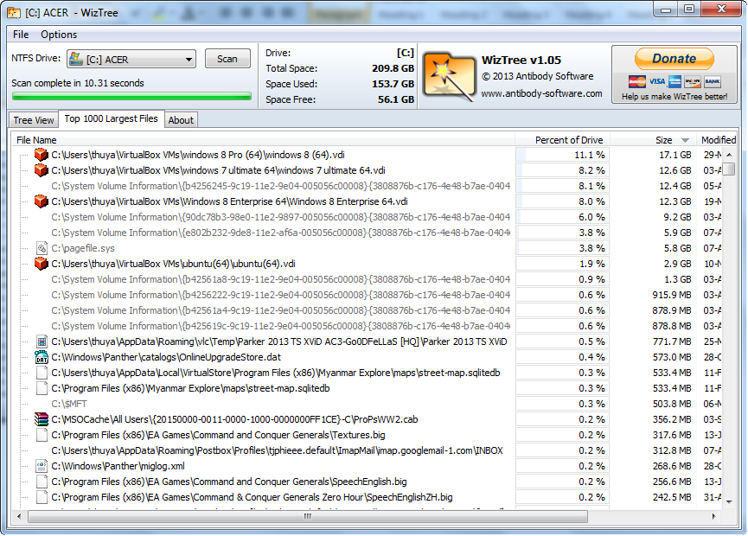This screenshot has width=748, height=536.
Task: Click the Space Free 56.1 GB value
Action: coord(396,99)
